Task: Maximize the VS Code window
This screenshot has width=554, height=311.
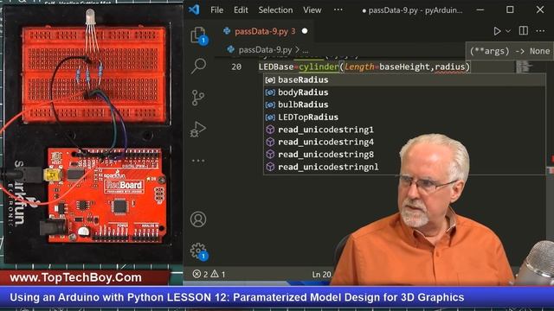Action: point(510,10)
